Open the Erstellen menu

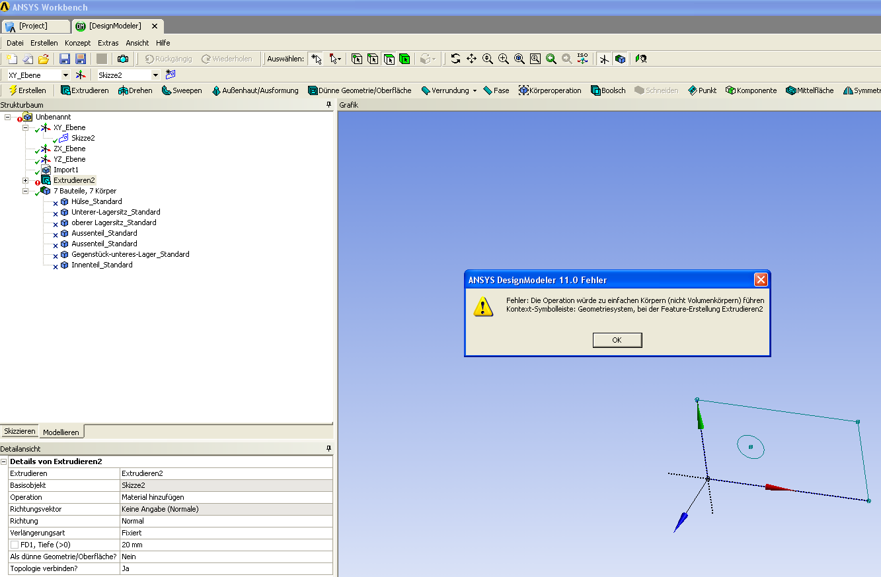click(44, 43)
